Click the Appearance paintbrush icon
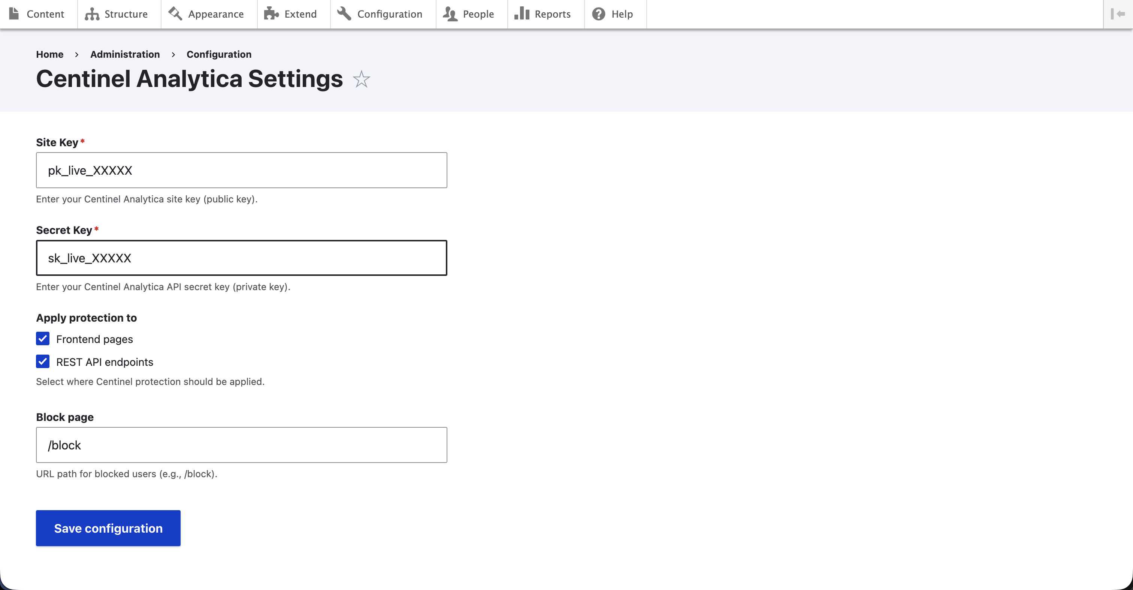 175,13
